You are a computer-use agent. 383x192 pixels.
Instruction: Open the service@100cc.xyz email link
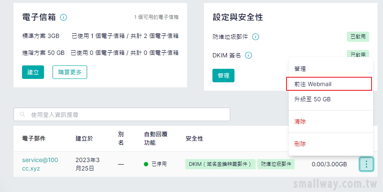click(40, 164)
